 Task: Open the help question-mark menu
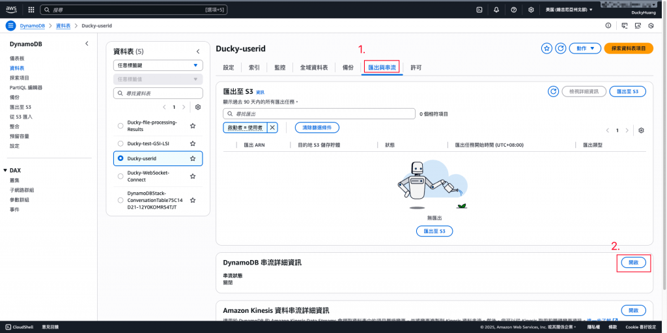[x=514, y=10]
